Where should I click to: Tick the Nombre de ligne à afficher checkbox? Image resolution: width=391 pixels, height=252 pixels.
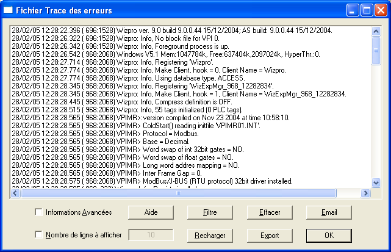click(x=38, y=234)
